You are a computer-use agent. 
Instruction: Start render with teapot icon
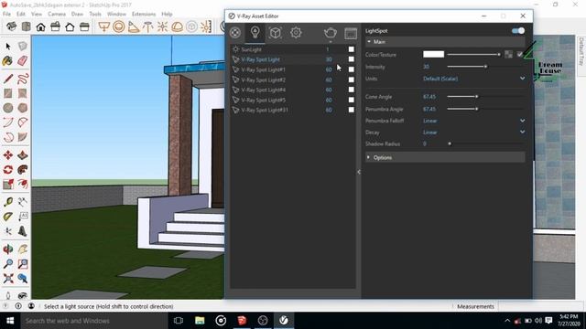coord(331,33)
